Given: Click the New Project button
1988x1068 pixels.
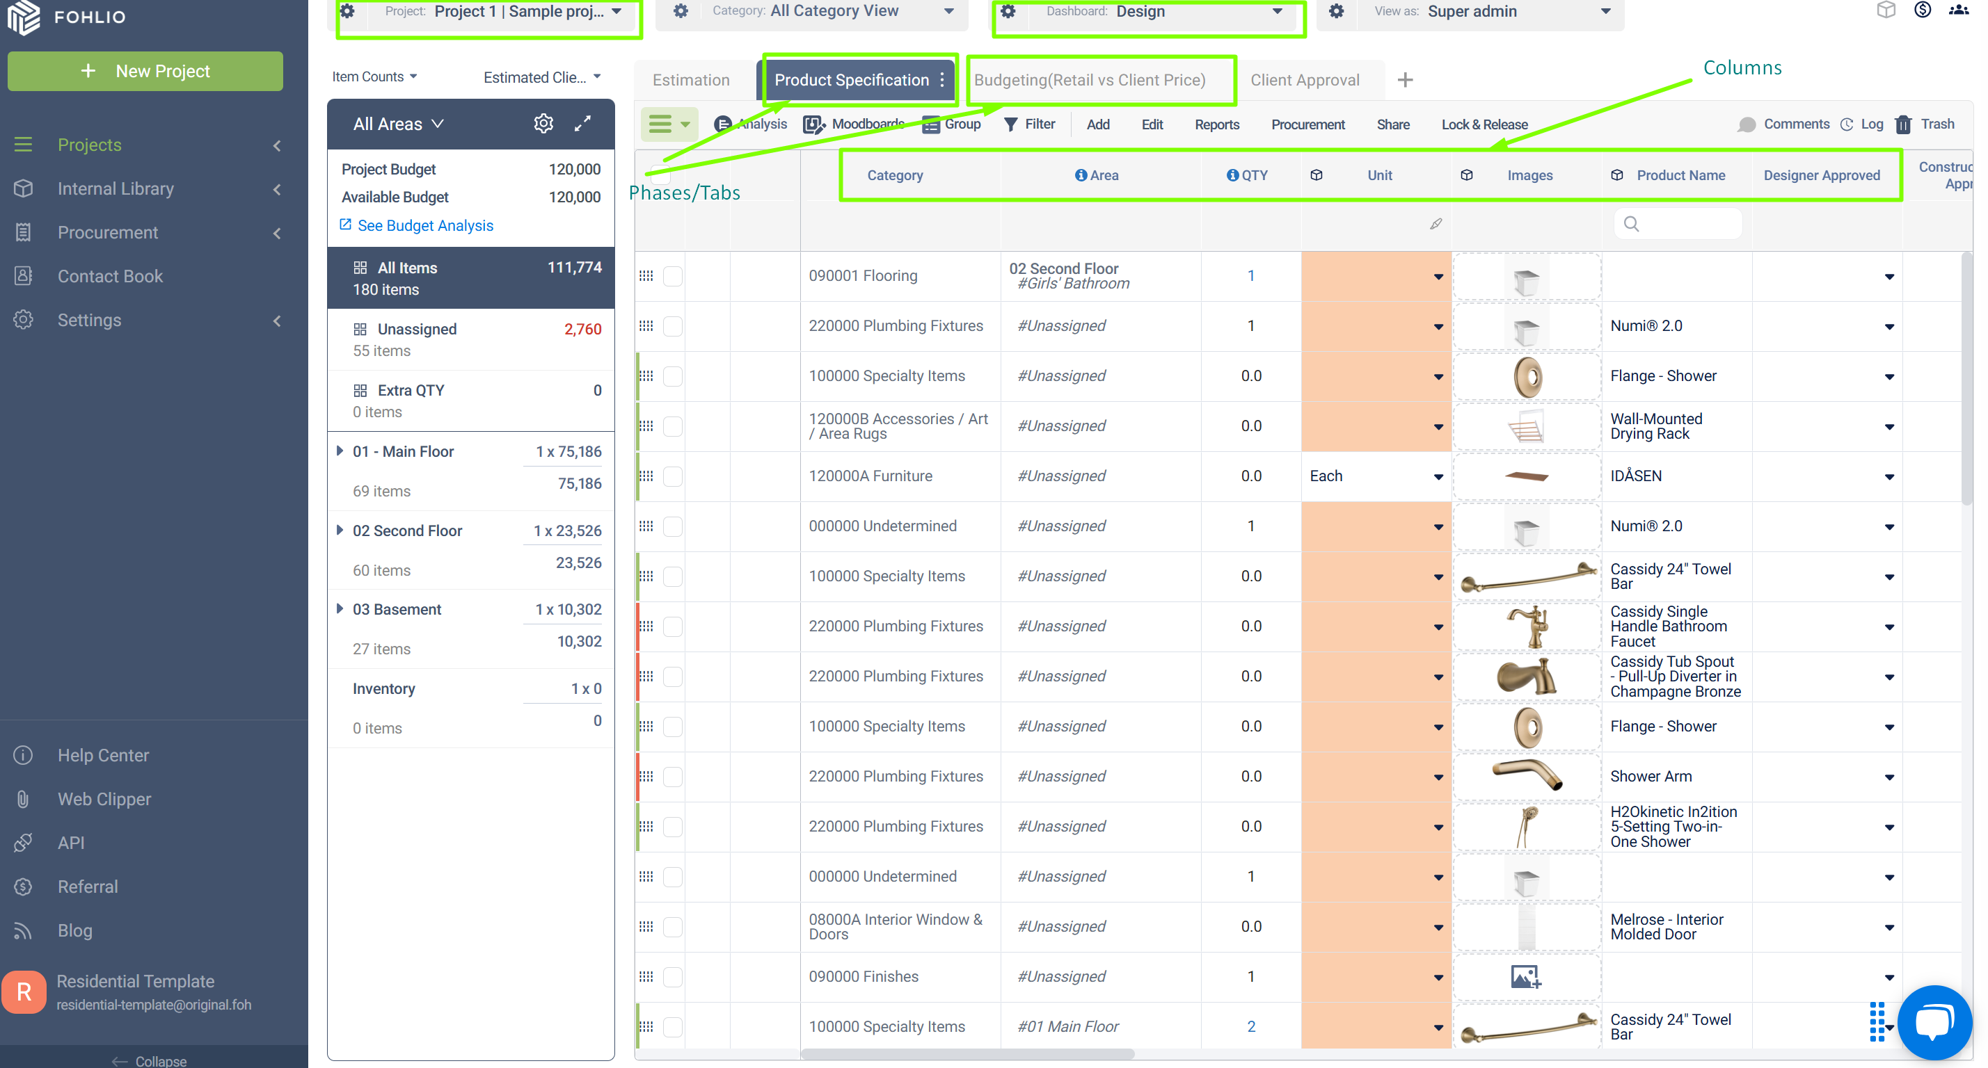Looking at the screenshot, I should tap(145, 71).
